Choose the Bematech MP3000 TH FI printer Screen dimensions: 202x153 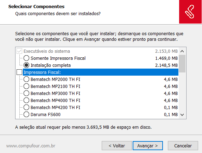[26, 93]
